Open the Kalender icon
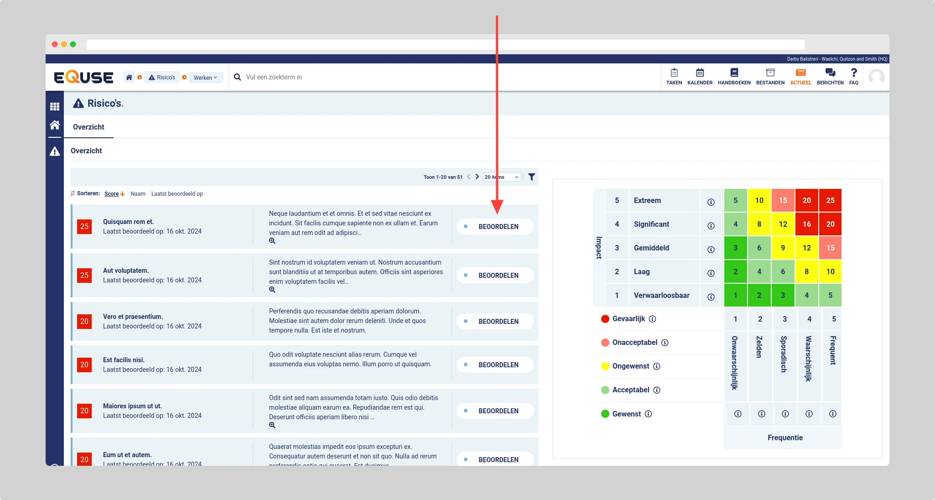 click(700, 73)
